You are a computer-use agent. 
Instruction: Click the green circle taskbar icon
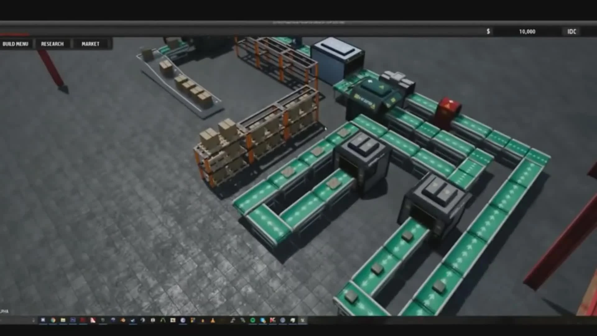253,320
